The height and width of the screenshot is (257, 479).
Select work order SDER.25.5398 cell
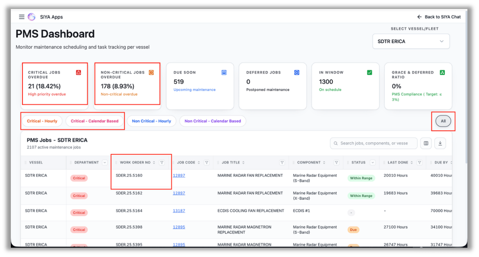129,227
